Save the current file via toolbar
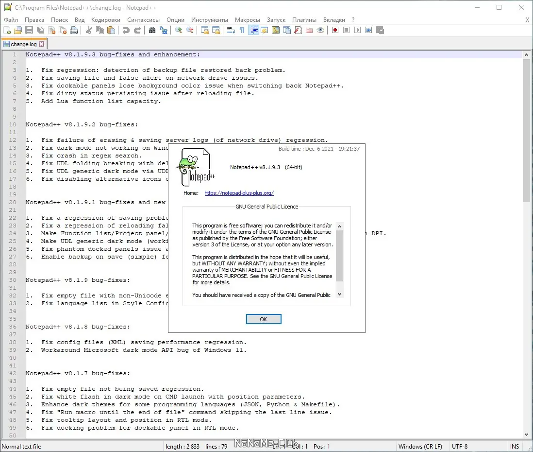 coord(29,30)
